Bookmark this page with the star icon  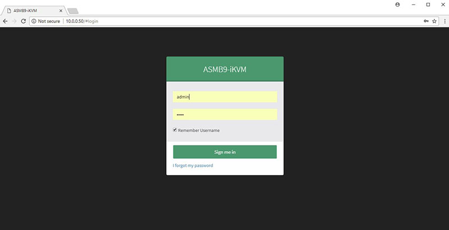[434, 21]
